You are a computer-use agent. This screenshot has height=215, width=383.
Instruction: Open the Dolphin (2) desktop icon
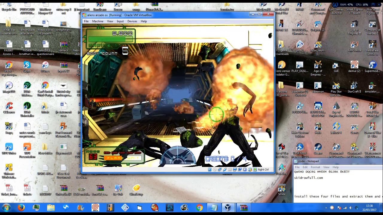[318, 26]
